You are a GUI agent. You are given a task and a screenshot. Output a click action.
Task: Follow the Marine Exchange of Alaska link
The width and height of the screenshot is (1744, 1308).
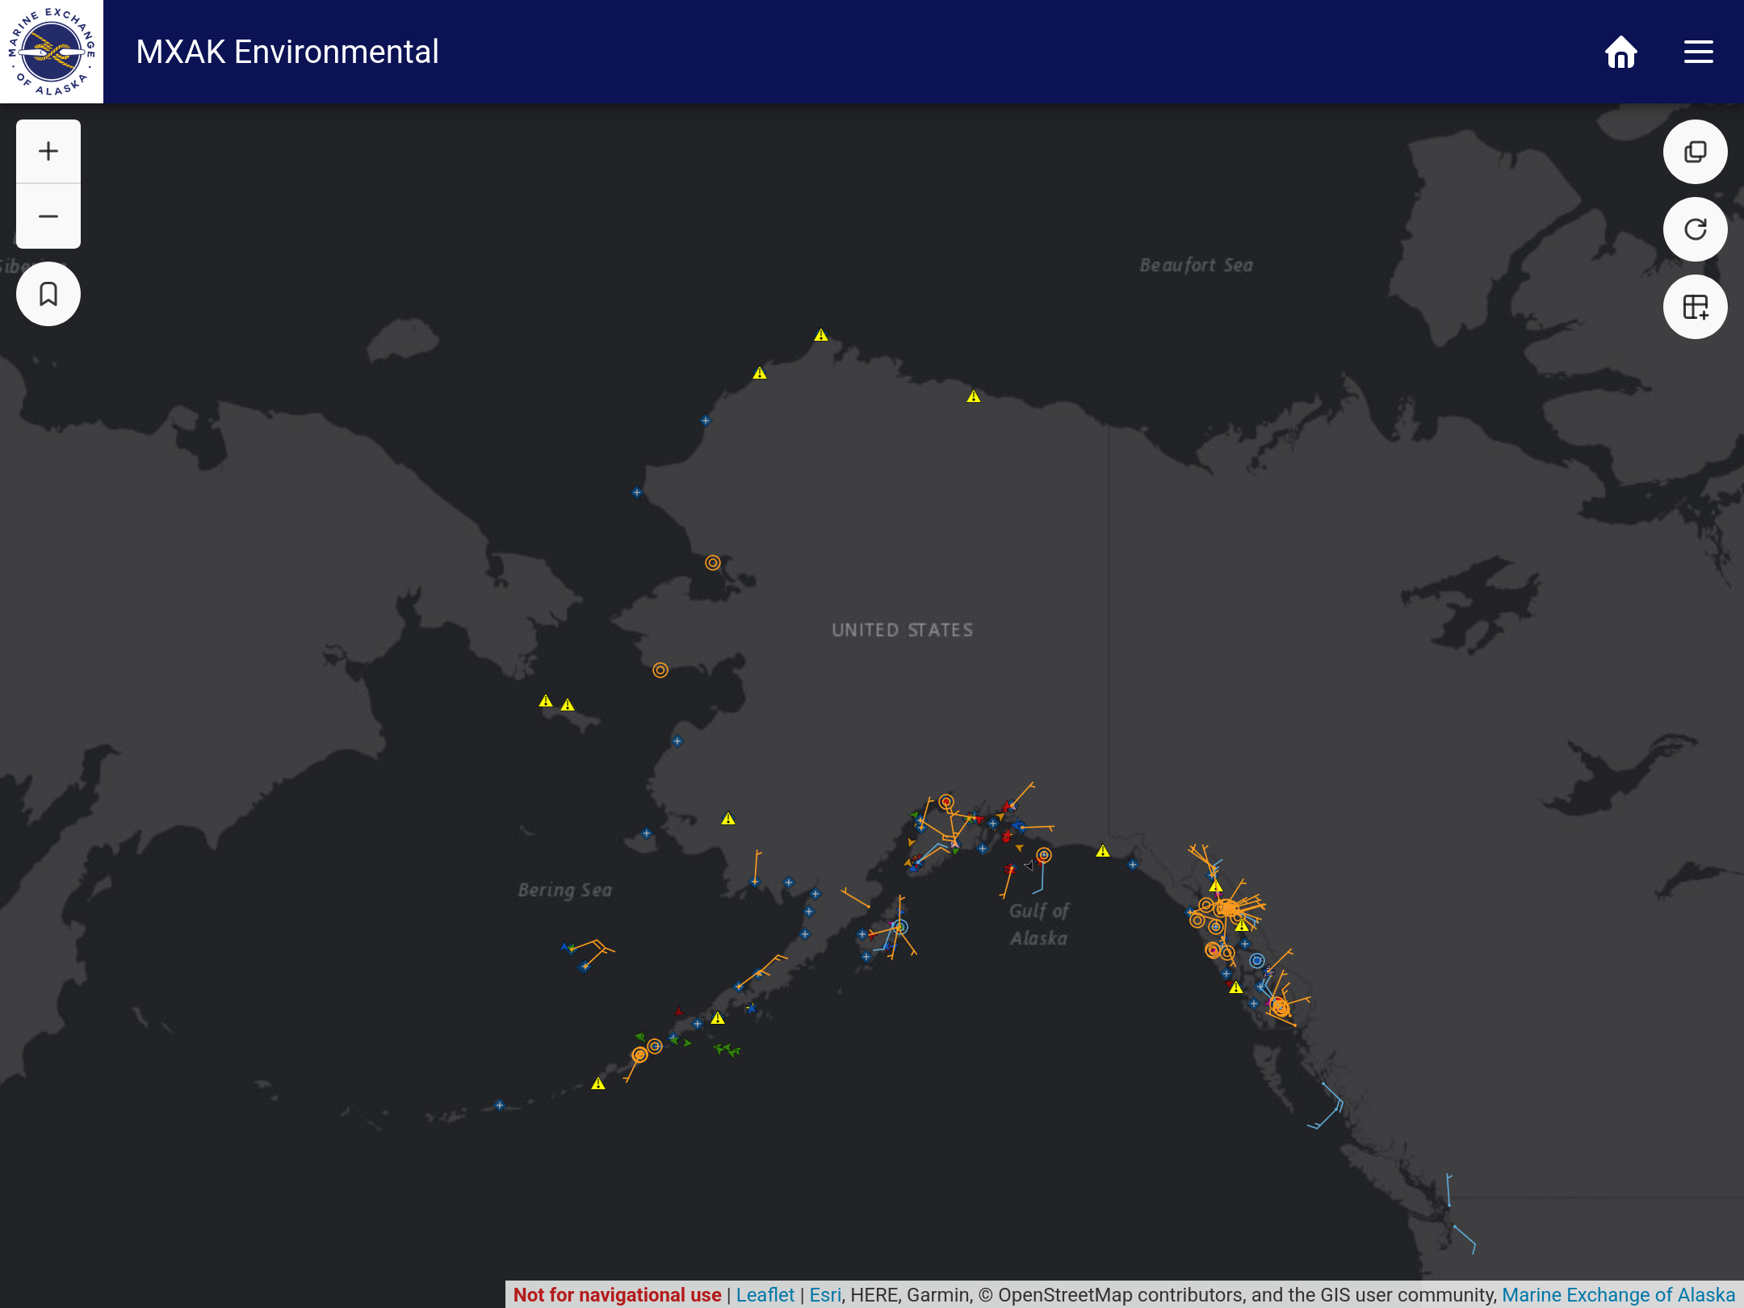[x=1618, y=1295]
